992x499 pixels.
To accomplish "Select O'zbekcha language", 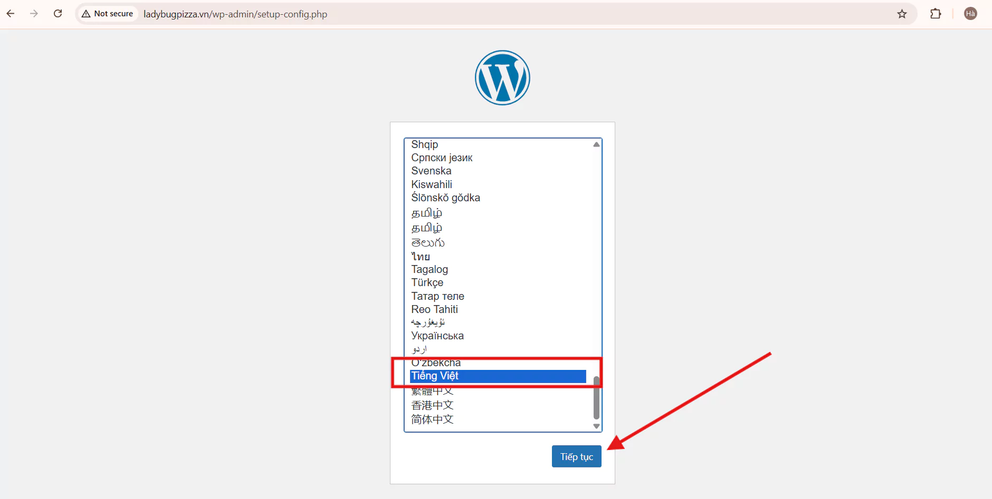I will (498, 363).
